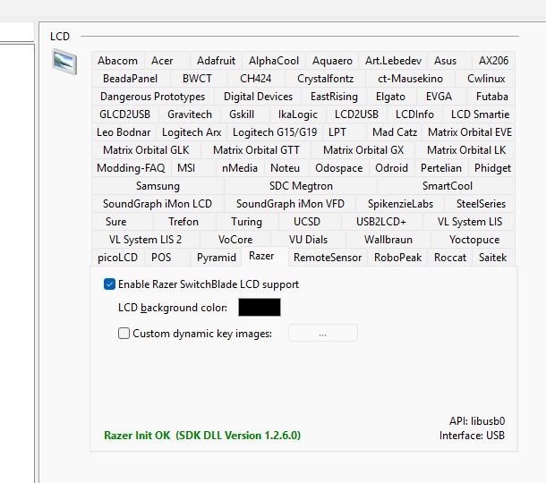546x483 pixels.
Task: Switch to the ct-Mausekino tab
Action: tap(410, 79)
